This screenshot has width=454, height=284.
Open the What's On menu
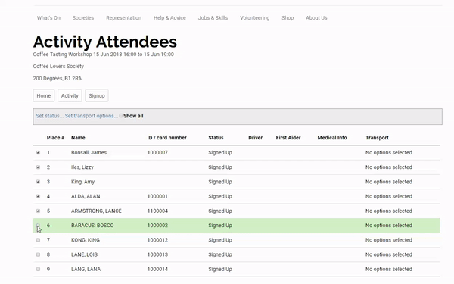click(x=48, y=18)
